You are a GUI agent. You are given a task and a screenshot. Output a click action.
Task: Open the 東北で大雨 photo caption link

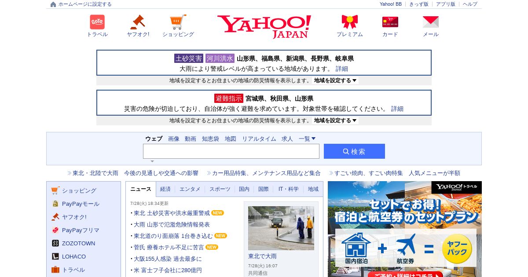262,256
